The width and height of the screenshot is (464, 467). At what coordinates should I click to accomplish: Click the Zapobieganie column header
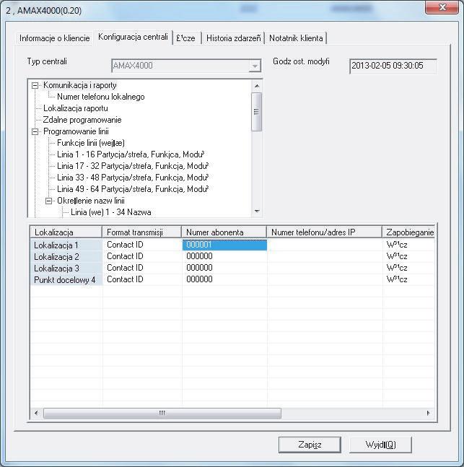pos(408,232)
